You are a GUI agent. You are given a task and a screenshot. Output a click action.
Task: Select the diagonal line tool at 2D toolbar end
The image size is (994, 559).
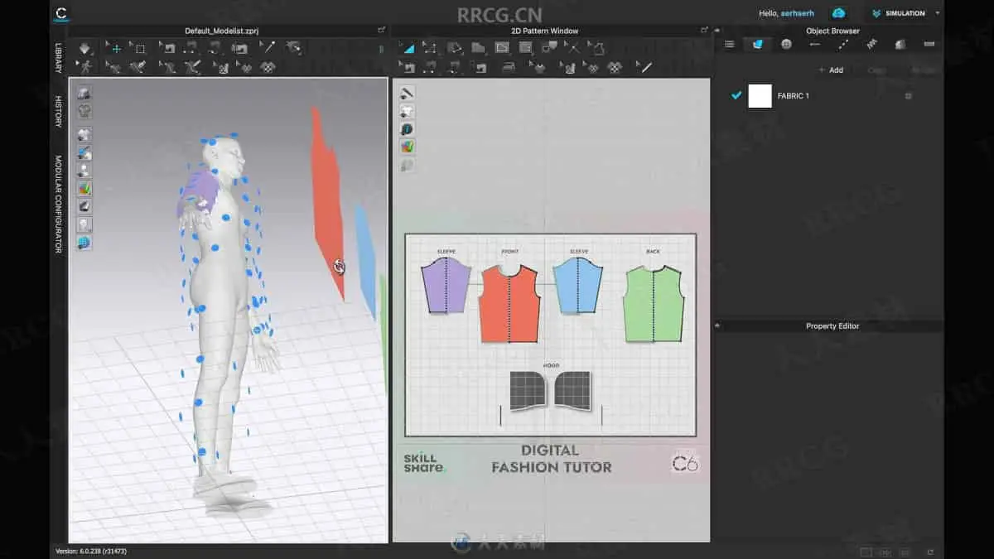(645, 67)
